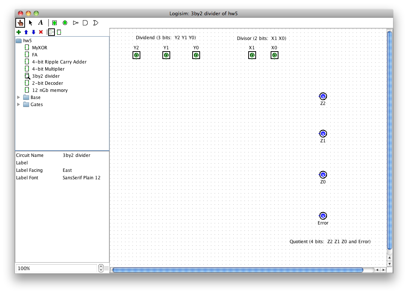Image resolution: width=408 pixels, height=294 pixels.
Task: Expand the Gates library folder
Action: [19, 105]
